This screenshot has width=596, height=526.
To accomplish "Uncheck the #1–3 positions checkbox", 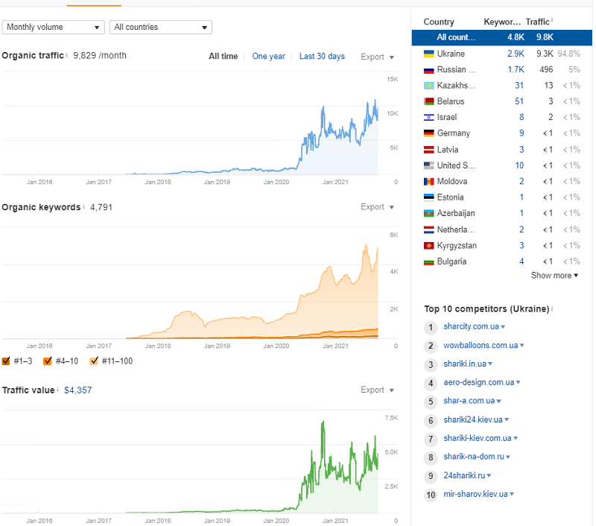I will [x=7, y=361].
